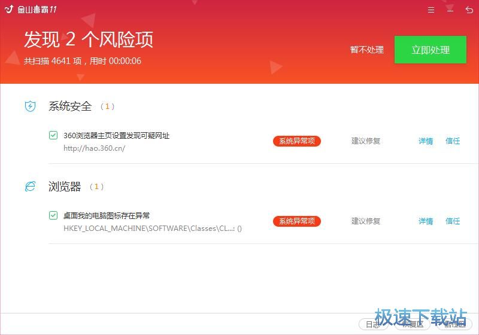The height and width of the screenshot is (335, 479).
Task: Click the 360浏览器主页设置发现可疑网址 item title
Action: click(x=116, y=135)
